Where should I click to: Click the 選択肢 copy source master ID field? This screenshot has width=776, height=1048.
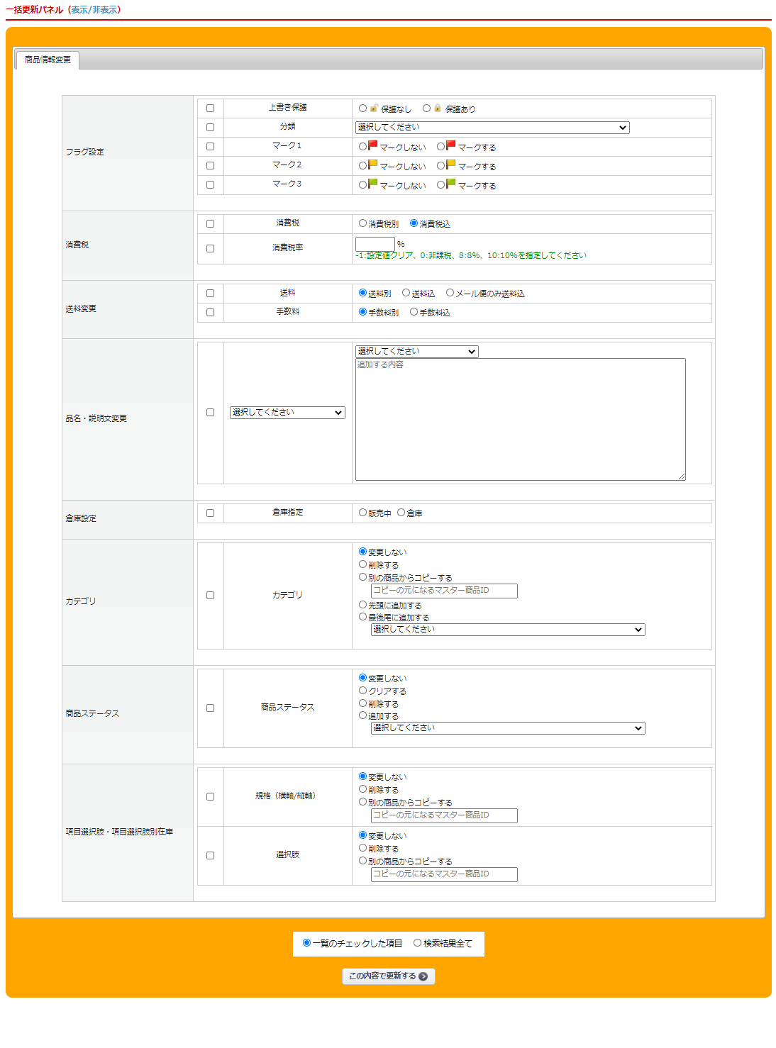click(444, 874)
